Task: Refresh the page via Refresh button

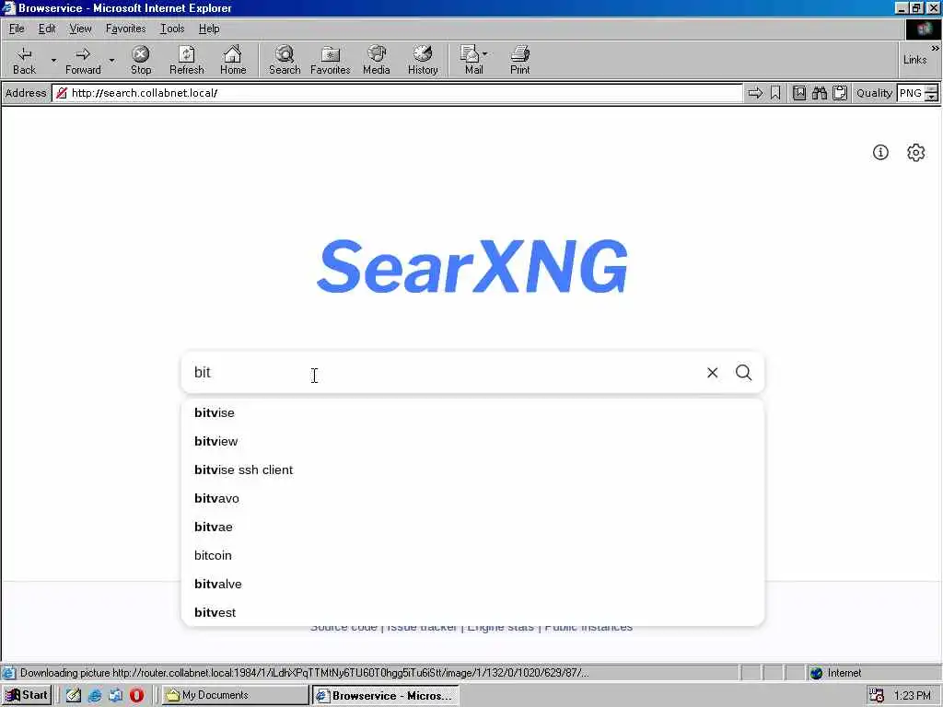Action: [x=186, y=60]
